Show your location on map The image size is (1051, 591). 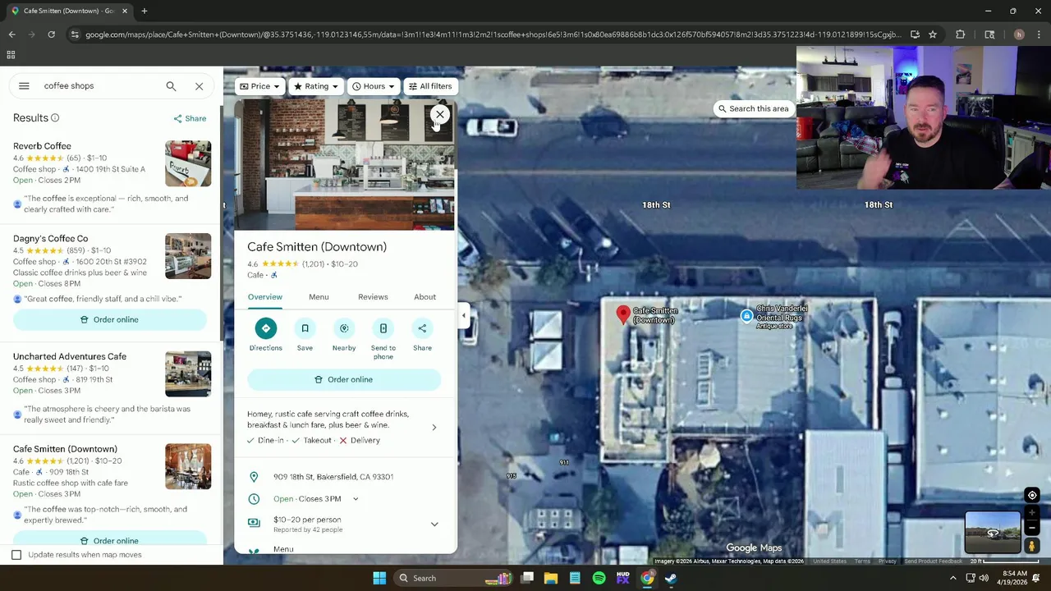click(x=1032, y=495)
